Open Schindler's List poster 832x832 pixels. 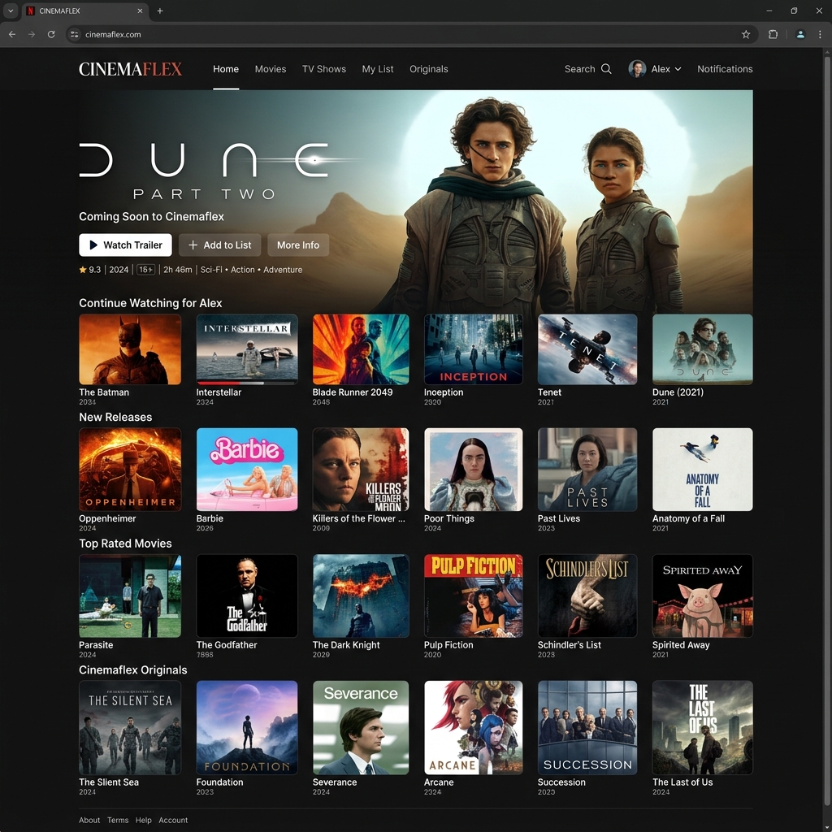(x=587, y=596)
